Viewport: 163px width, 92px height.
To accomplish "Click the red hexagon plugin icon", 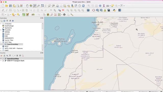I will click(x=94, y=10).
